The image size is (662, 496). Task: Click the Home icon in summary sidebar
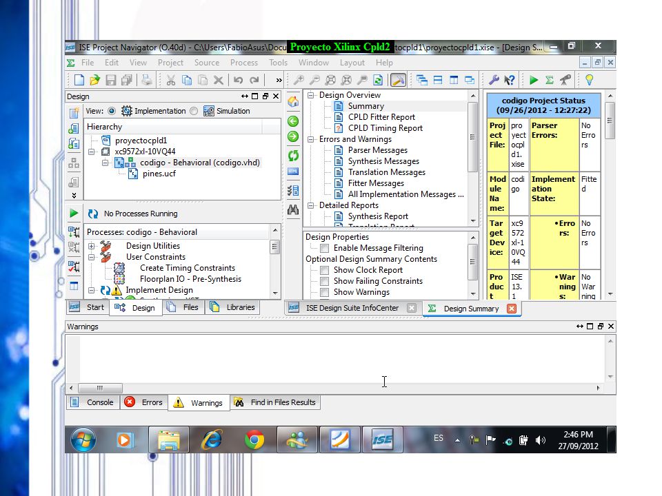point(293,102)
